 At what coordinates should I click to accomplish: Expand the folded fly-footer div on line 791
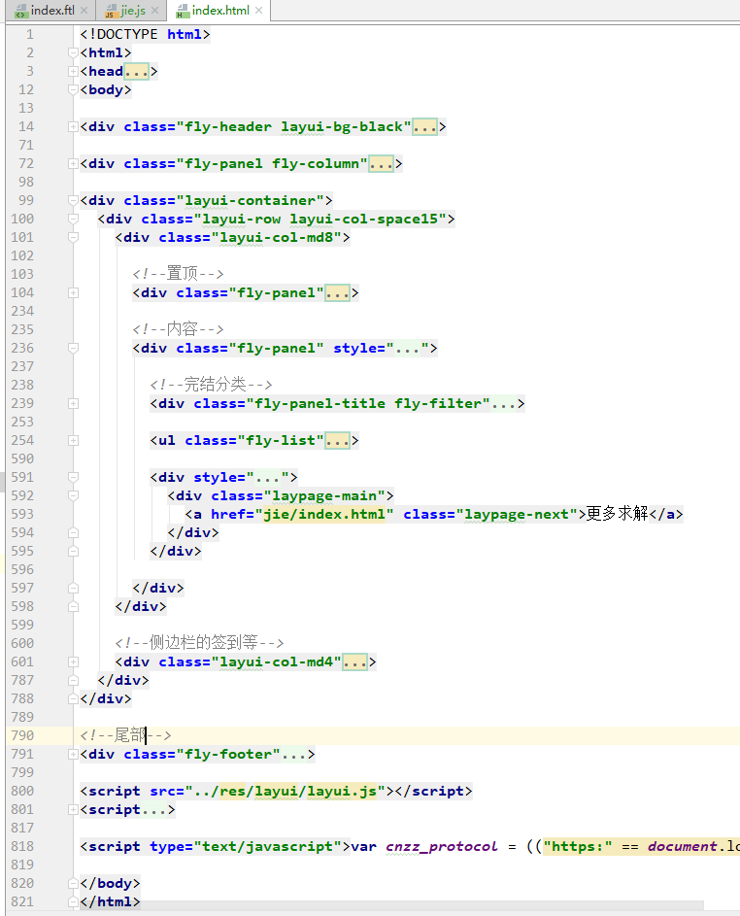[x=73, y=754]
